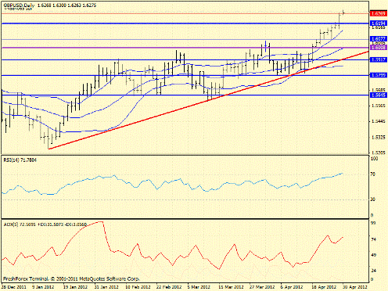
Task: Click the 31 Jan 2012 date label
Action: click(106, 287)
